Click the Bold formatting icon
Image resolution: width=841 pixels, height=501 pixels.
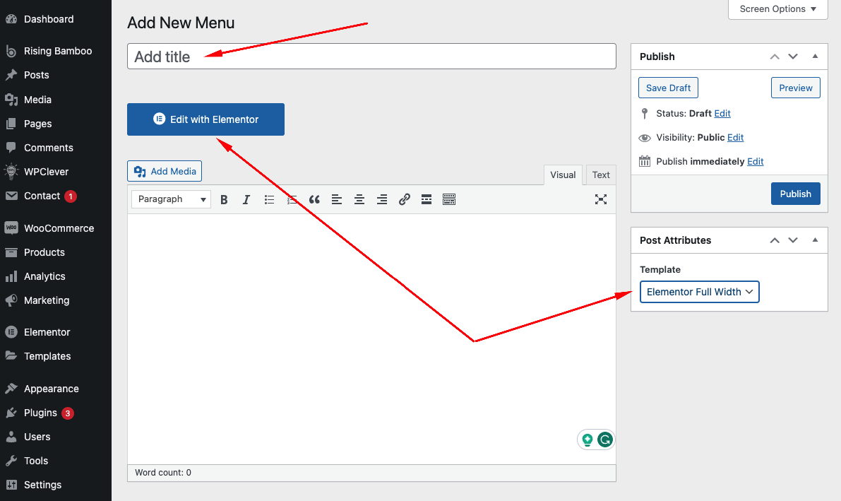[x=224, y=199]
